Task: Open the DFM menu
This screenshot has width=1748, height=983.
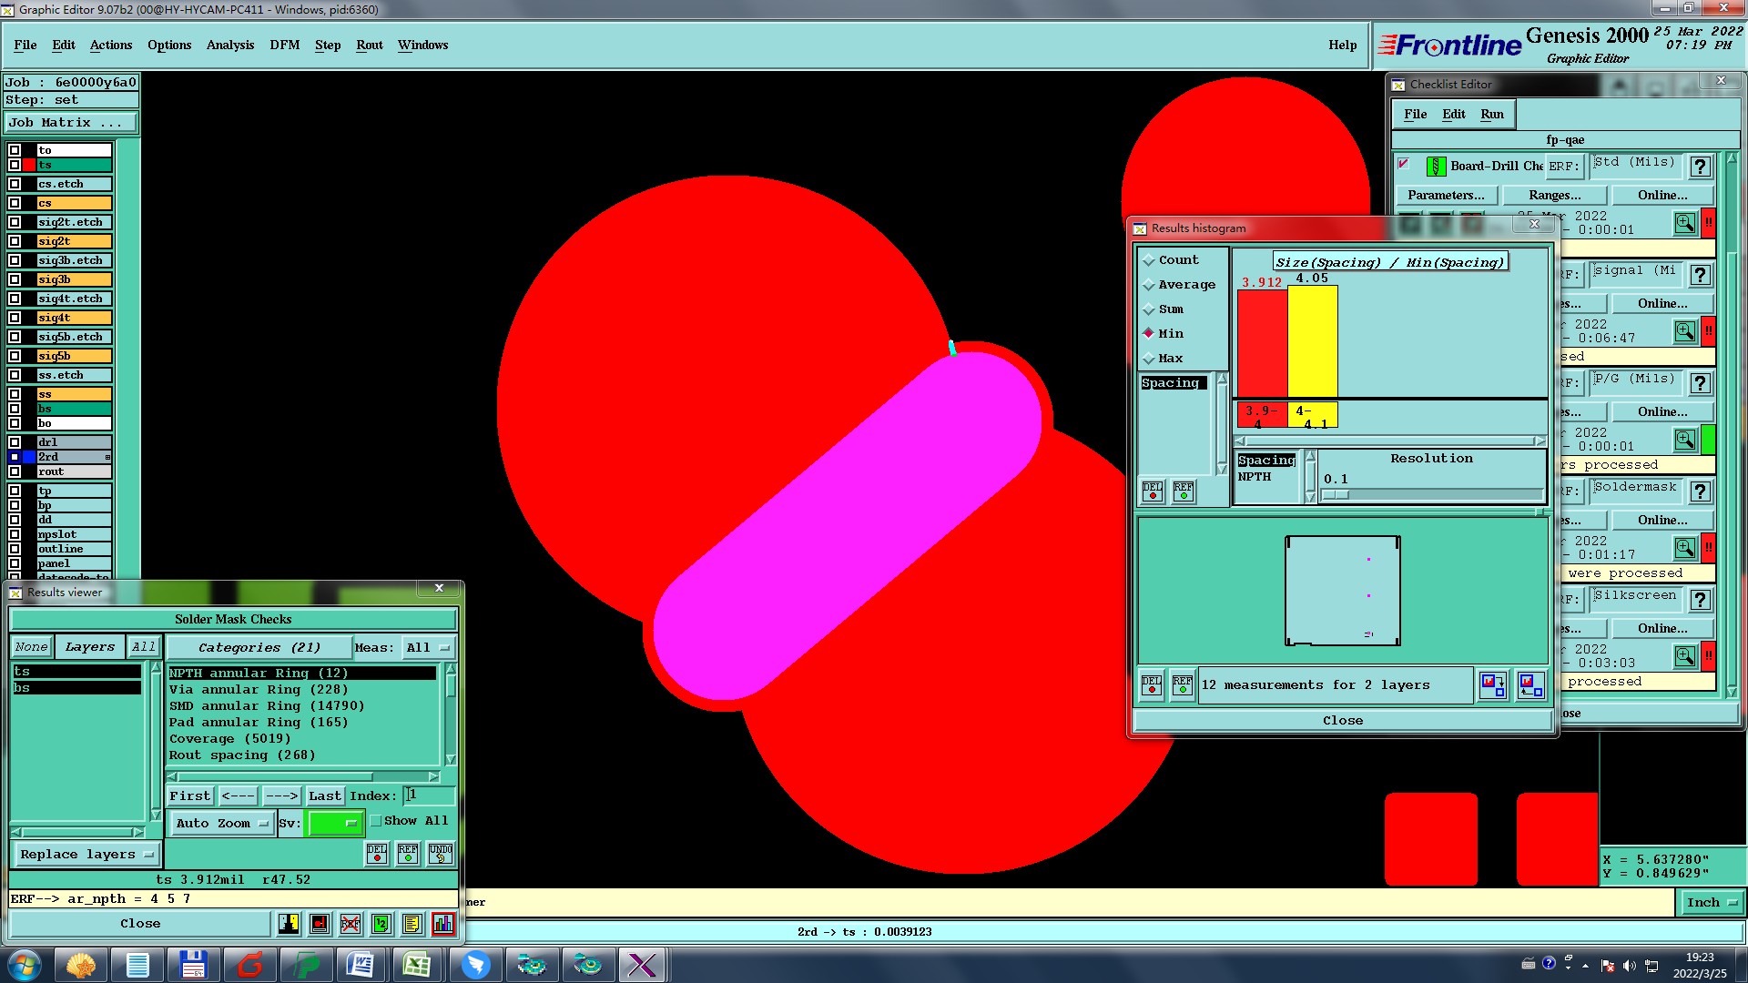Action: tap(284, 45)
